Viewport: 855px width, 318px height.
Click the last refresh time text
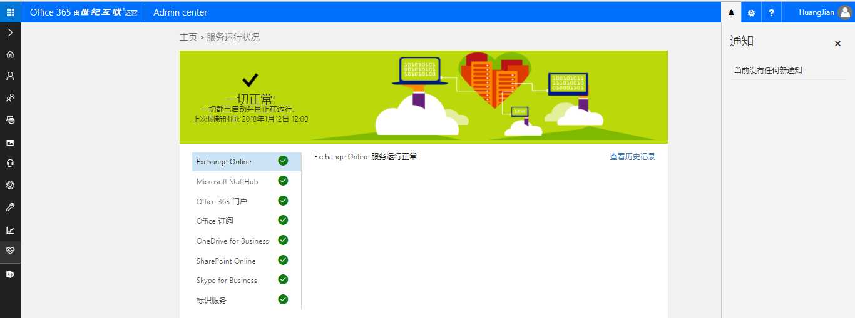tap(250, 119)
